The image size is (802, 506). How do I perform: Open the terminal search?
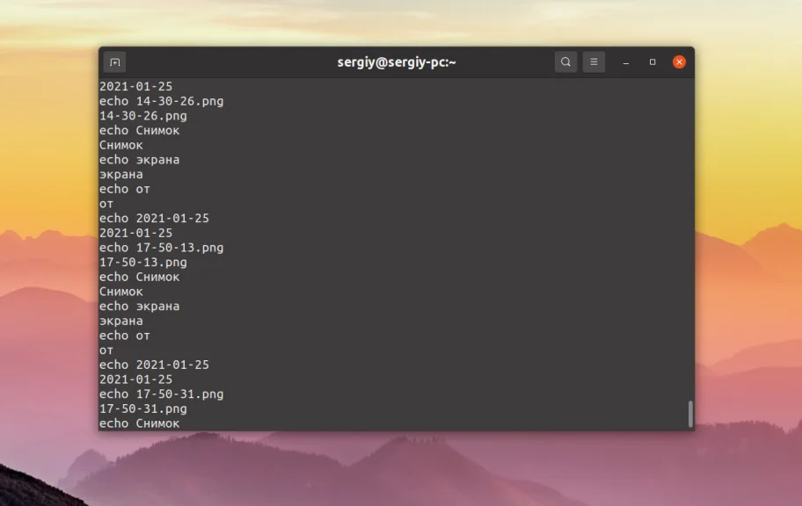pyautogui.click(x=565, y=61)
